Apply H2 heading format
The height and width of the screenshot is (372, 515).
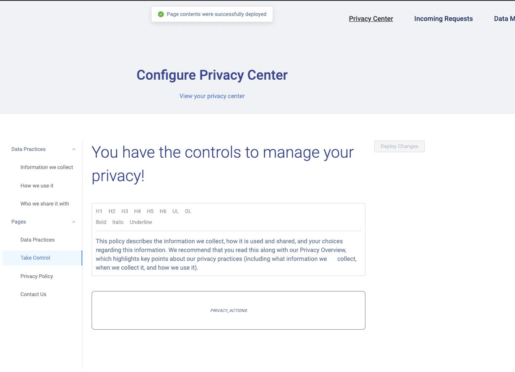[112, 211]
